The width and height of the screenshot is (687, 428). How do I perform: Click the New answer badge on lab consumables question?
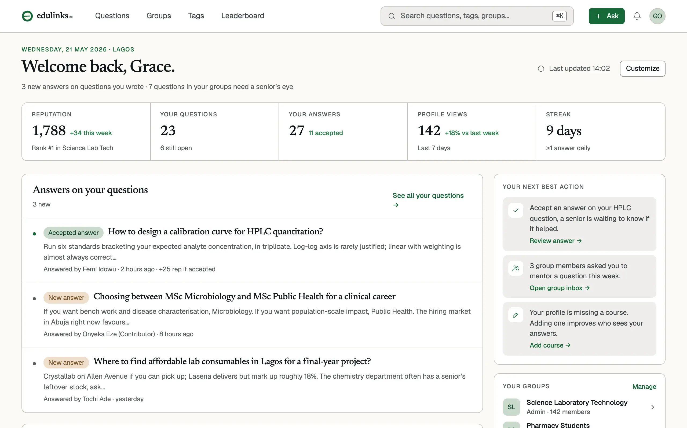click(66, 362)
